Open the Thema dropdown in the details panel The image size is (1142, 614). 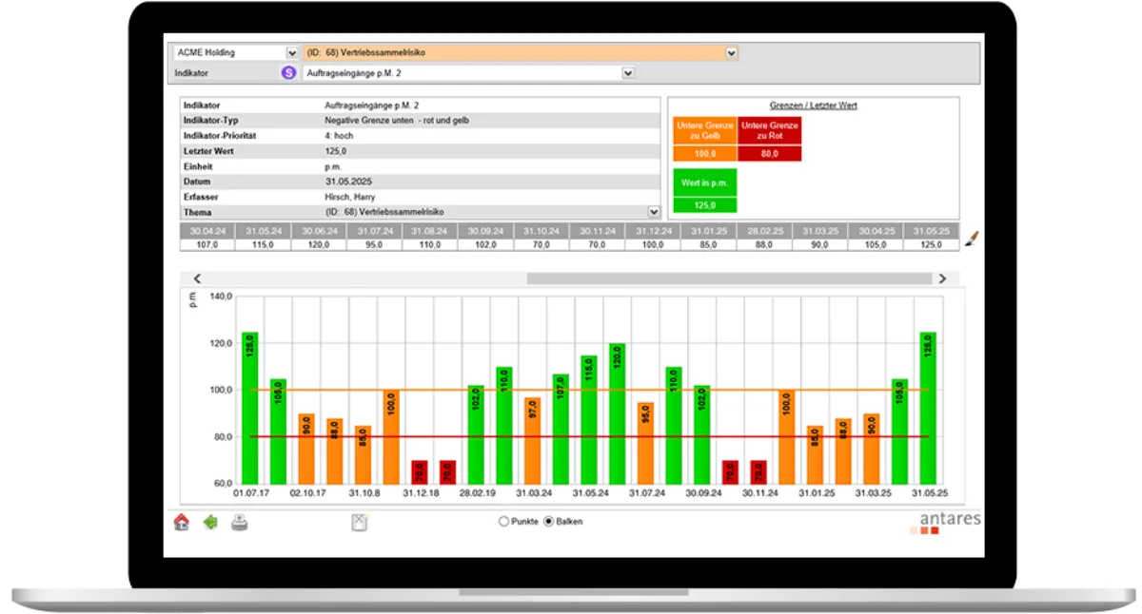coord(652,211)
